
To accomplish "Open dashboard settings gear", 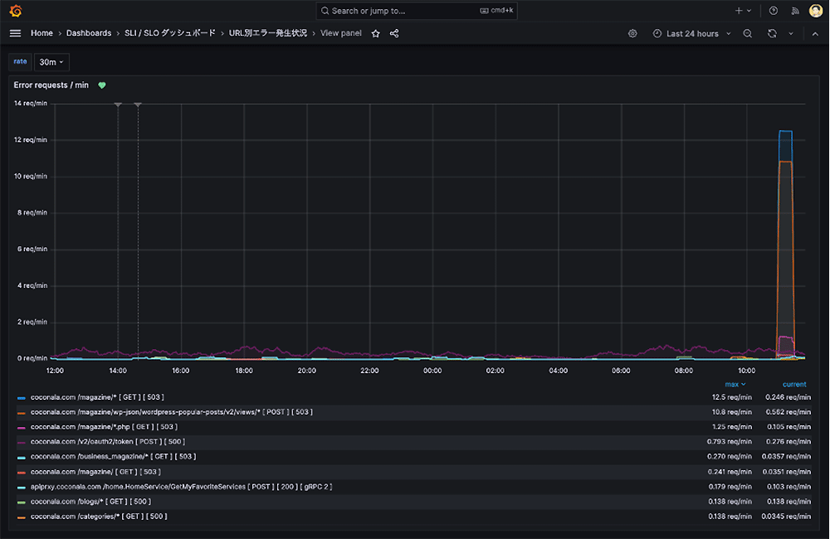I will pyautogui.click(x=632, y=33).
